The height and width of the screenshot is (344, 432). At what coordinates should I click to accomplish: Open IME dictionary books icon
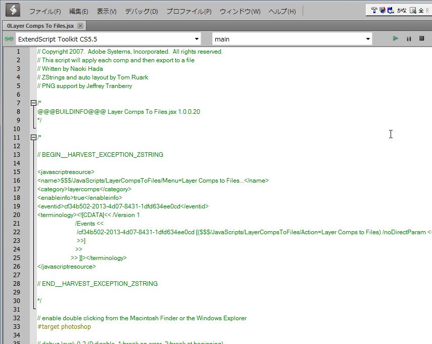click(x=391, y=10)
